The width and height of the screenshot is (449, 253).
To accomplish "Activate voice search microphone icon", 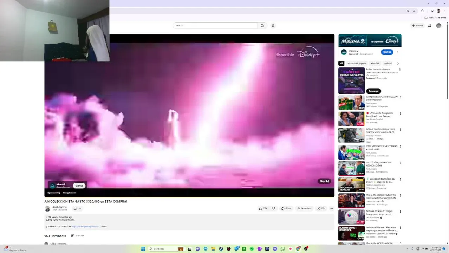I will [273, 26].
